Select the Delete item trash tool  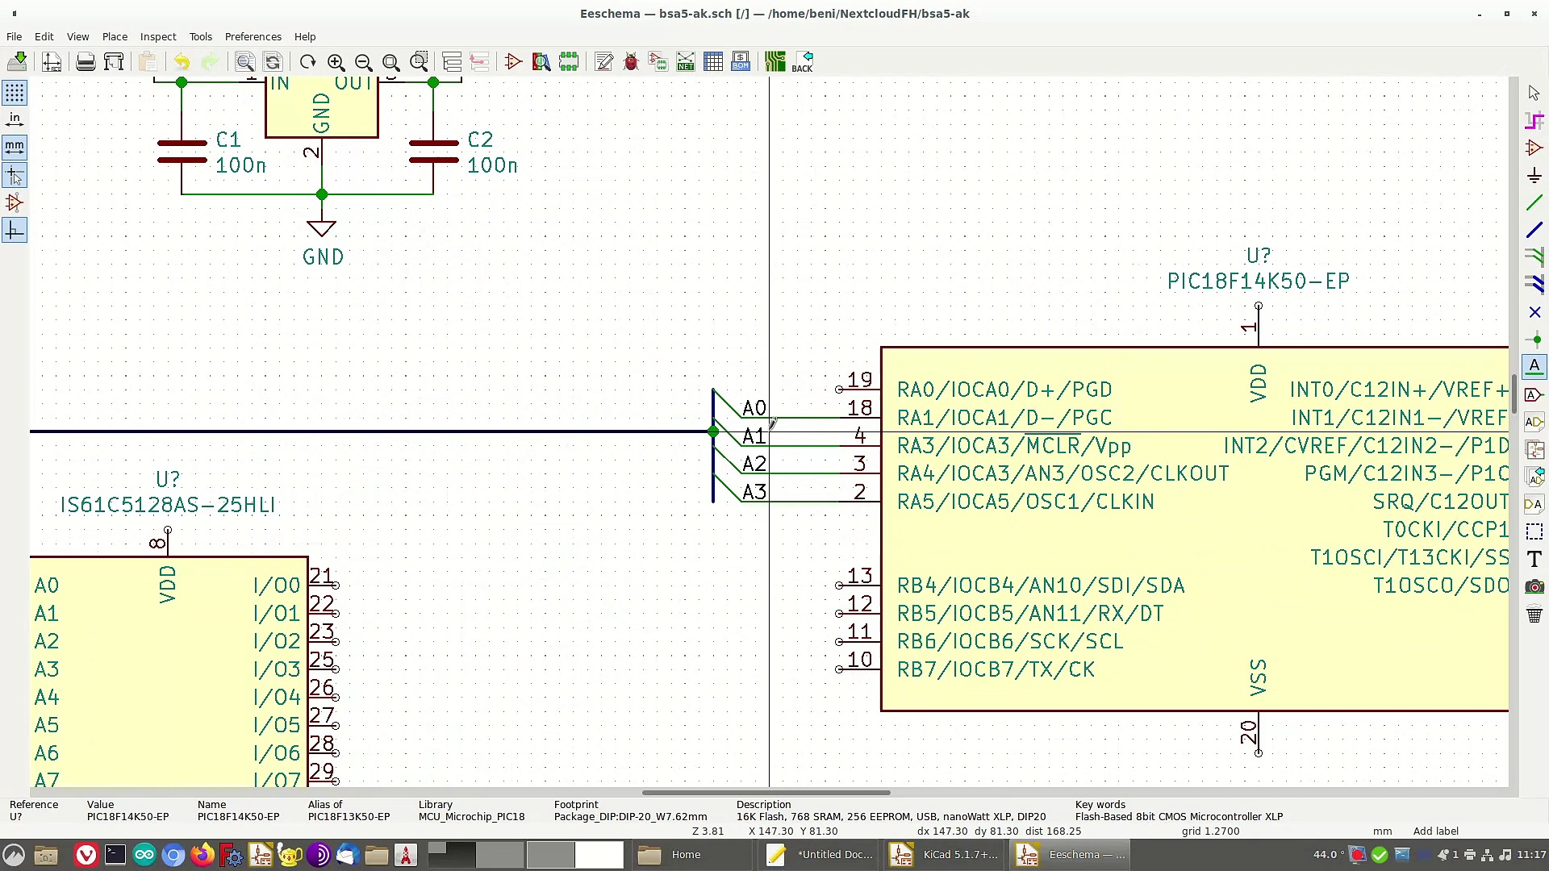pyautogui.click(x=1534, y=615)
